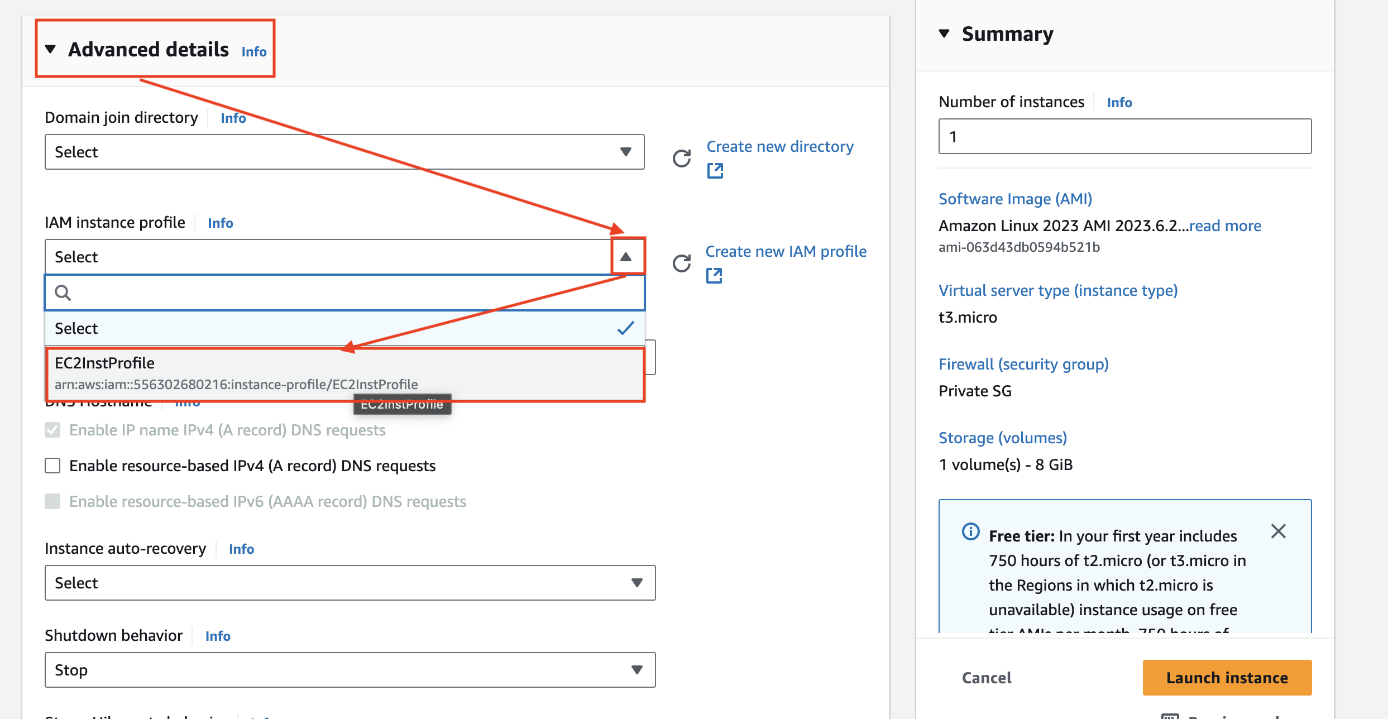Refresh the domain join directory list

click(x=681, y=159)
